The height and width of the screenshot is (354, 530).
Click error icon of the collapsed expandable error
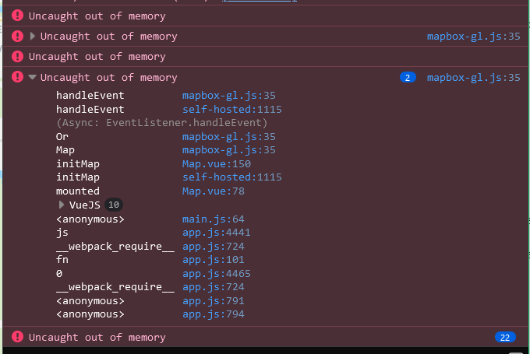point(18,36)
